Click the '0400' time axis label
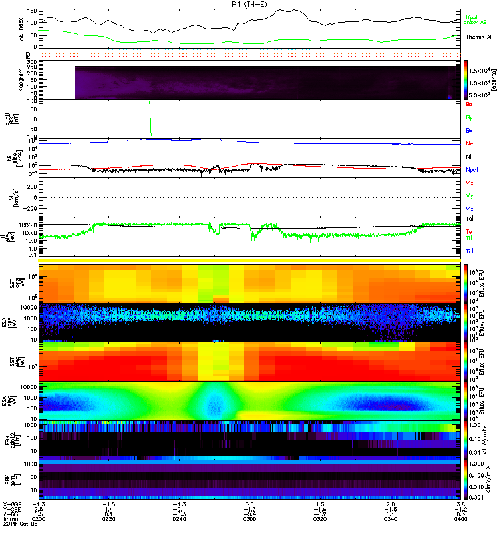 coord(460,519)
